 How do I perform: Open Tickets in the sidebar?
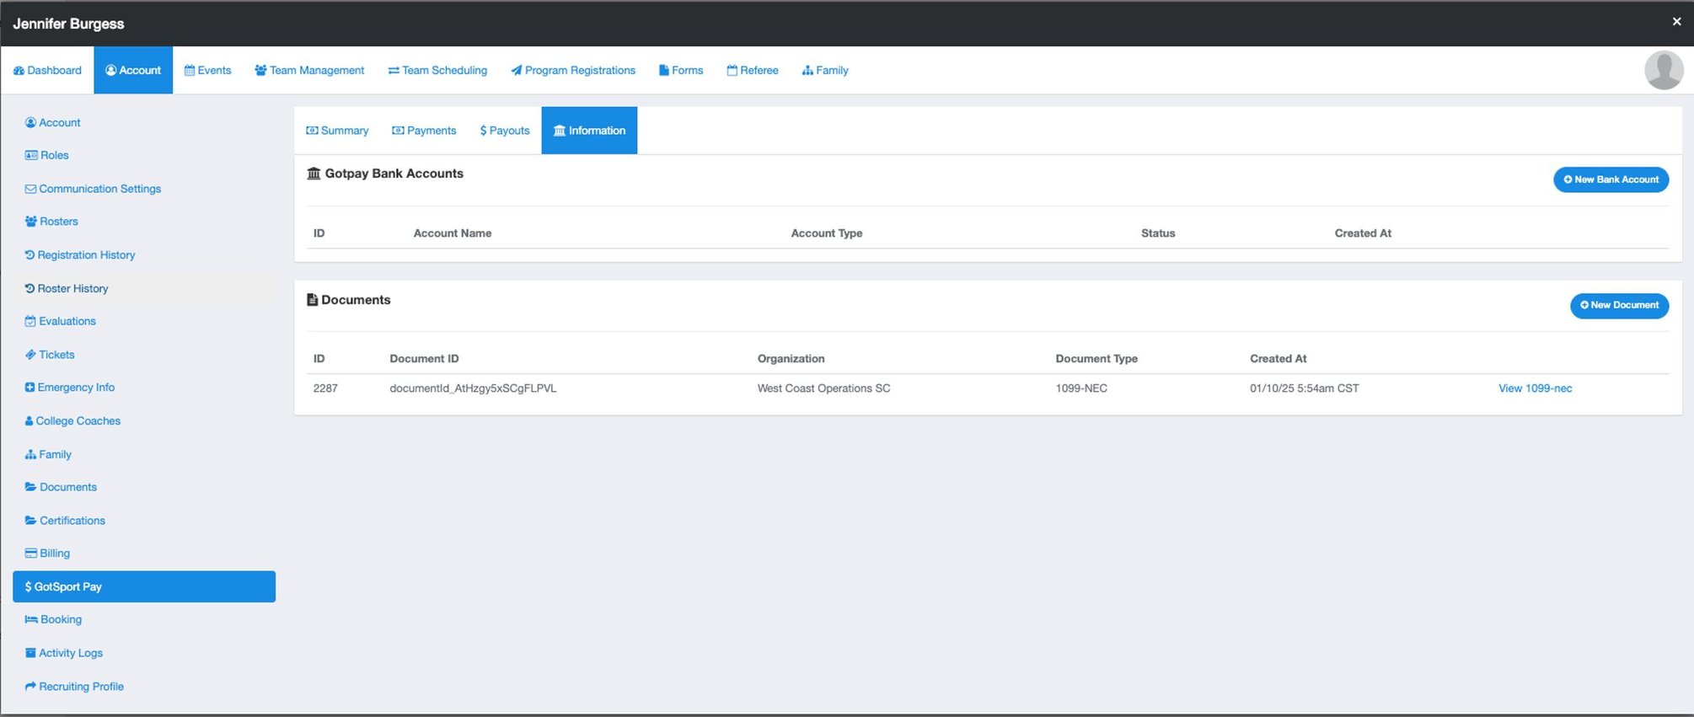click(x=50, y=355)
